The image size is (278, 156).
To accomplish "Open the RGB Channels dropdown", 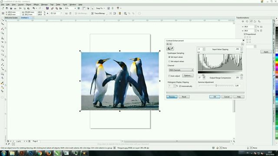I will [x=181, y=70].
